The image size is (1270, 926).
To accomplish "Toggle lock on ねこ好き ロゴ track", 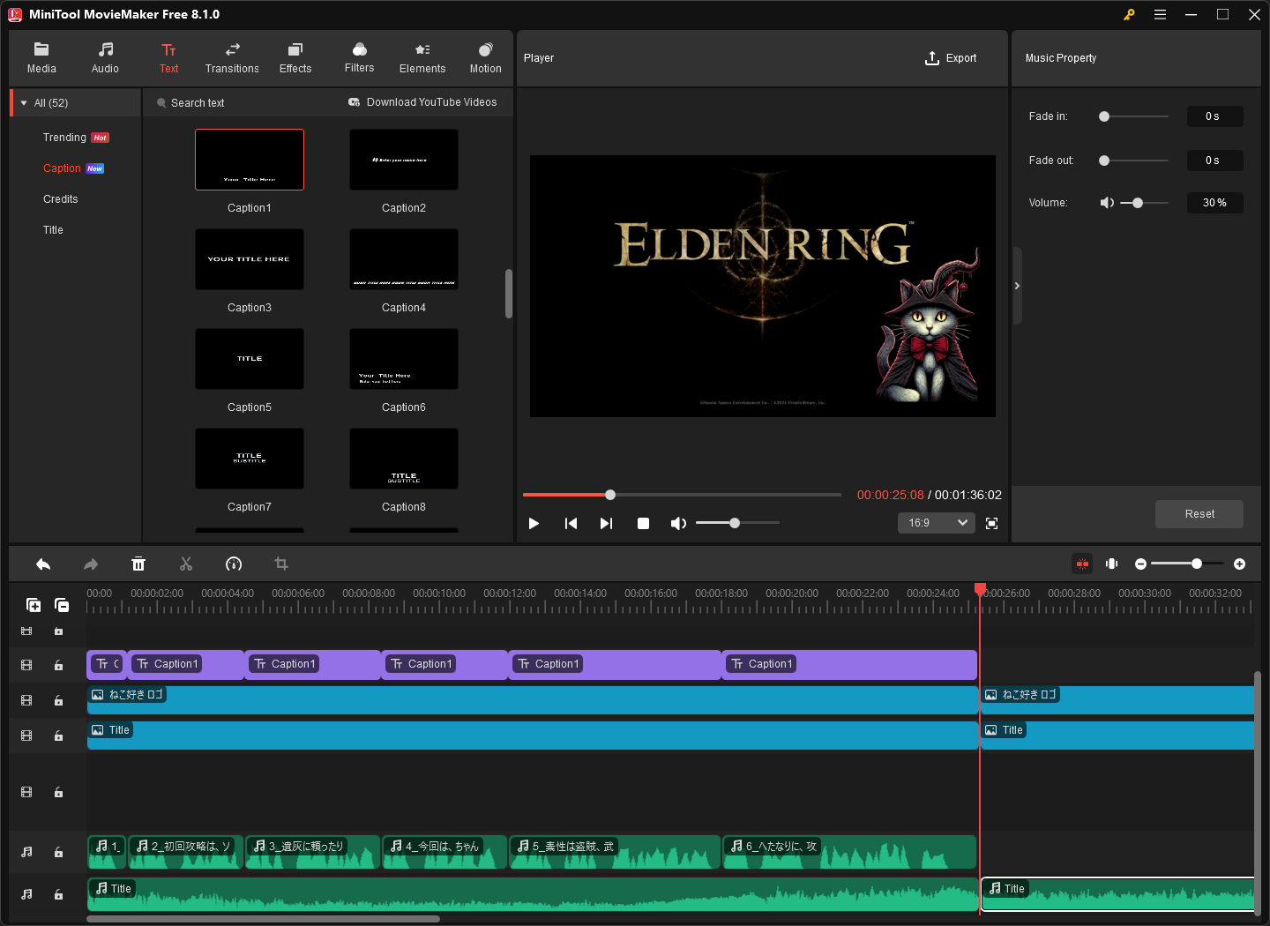I will coord(58,700).
